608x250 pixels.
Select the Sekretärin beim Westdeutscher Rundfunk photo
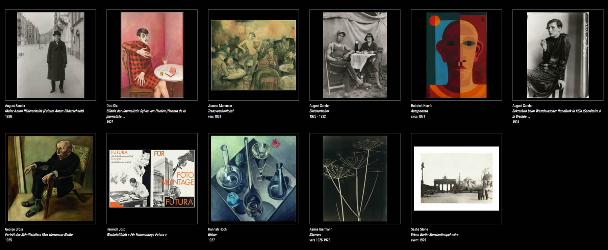tap(558, 55)
